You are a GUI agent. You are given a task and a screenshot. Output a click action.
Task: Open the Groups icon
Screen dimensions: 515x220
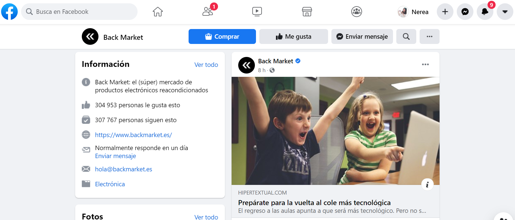[357, 12]
